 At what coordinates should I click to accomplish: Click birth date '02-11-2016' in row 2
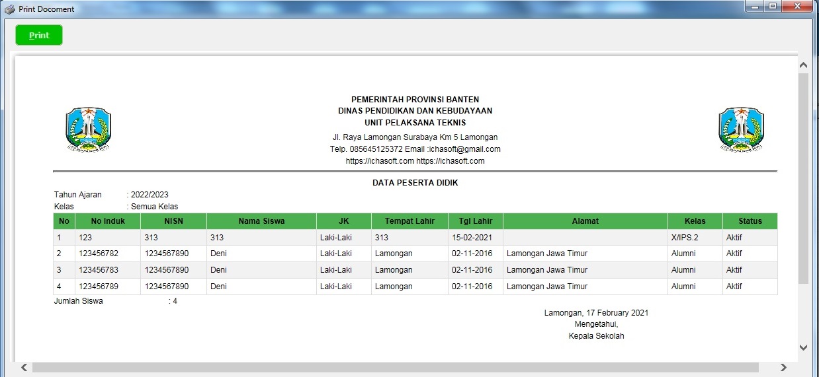pos(472,254)
